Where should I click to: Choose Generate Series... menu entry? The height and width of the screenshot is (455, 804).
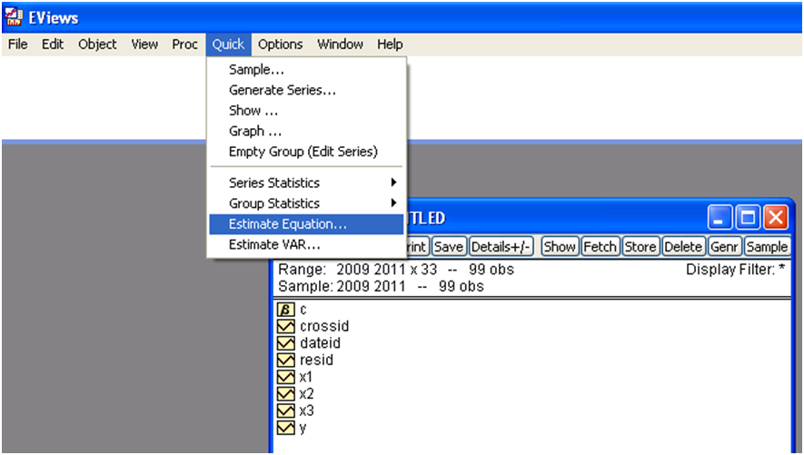tap(307, 90)
